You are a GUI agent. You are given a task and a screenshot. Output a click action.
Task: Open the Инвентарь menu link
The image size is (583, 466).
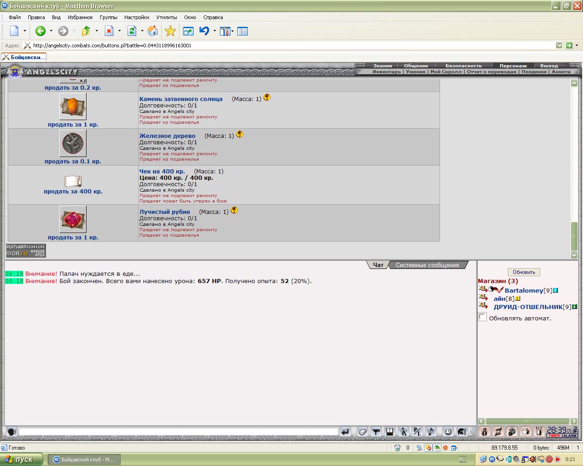(x=386, y=72)
